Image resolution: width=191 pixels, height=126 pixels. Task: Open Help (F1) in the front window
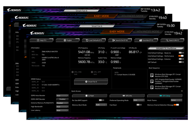coord(41,40)
